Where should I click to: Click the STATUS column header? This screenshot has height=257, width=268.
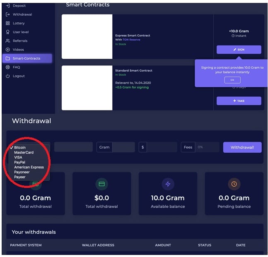(x=205, y=245)
